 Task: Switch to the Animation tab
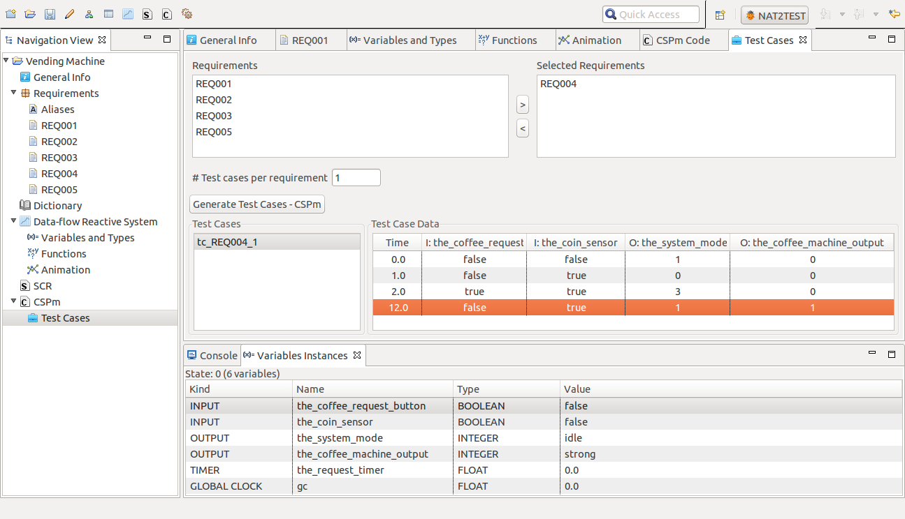597,40
